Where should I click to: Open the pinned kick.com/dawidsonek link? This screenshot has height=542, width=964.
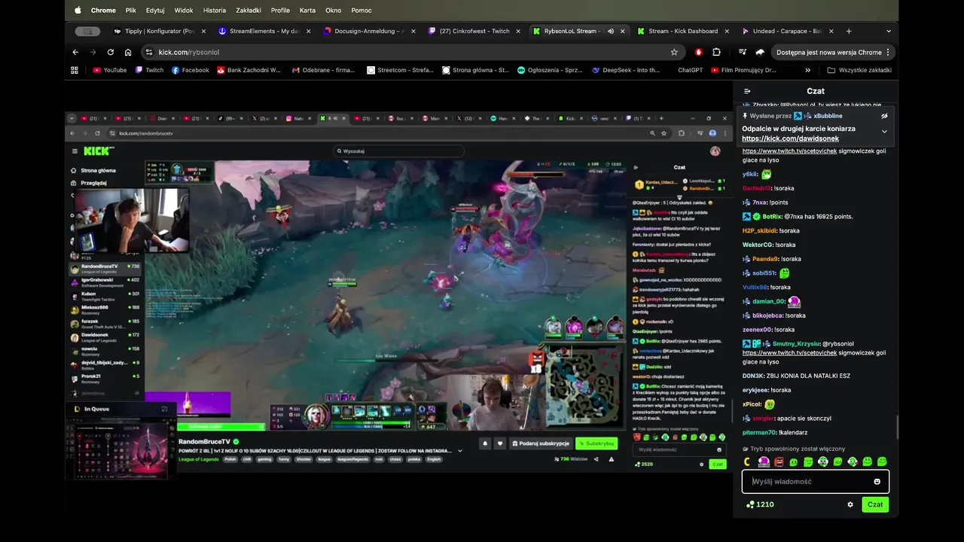tap(790, 139)
